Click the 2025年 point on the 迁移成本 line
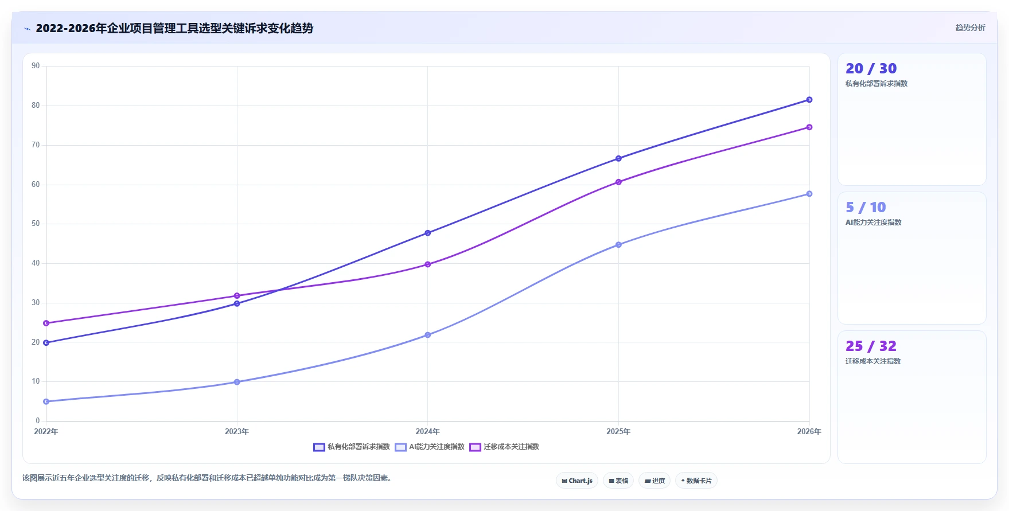This screenshot has height=511, width=1009. (x=618, y=182)
